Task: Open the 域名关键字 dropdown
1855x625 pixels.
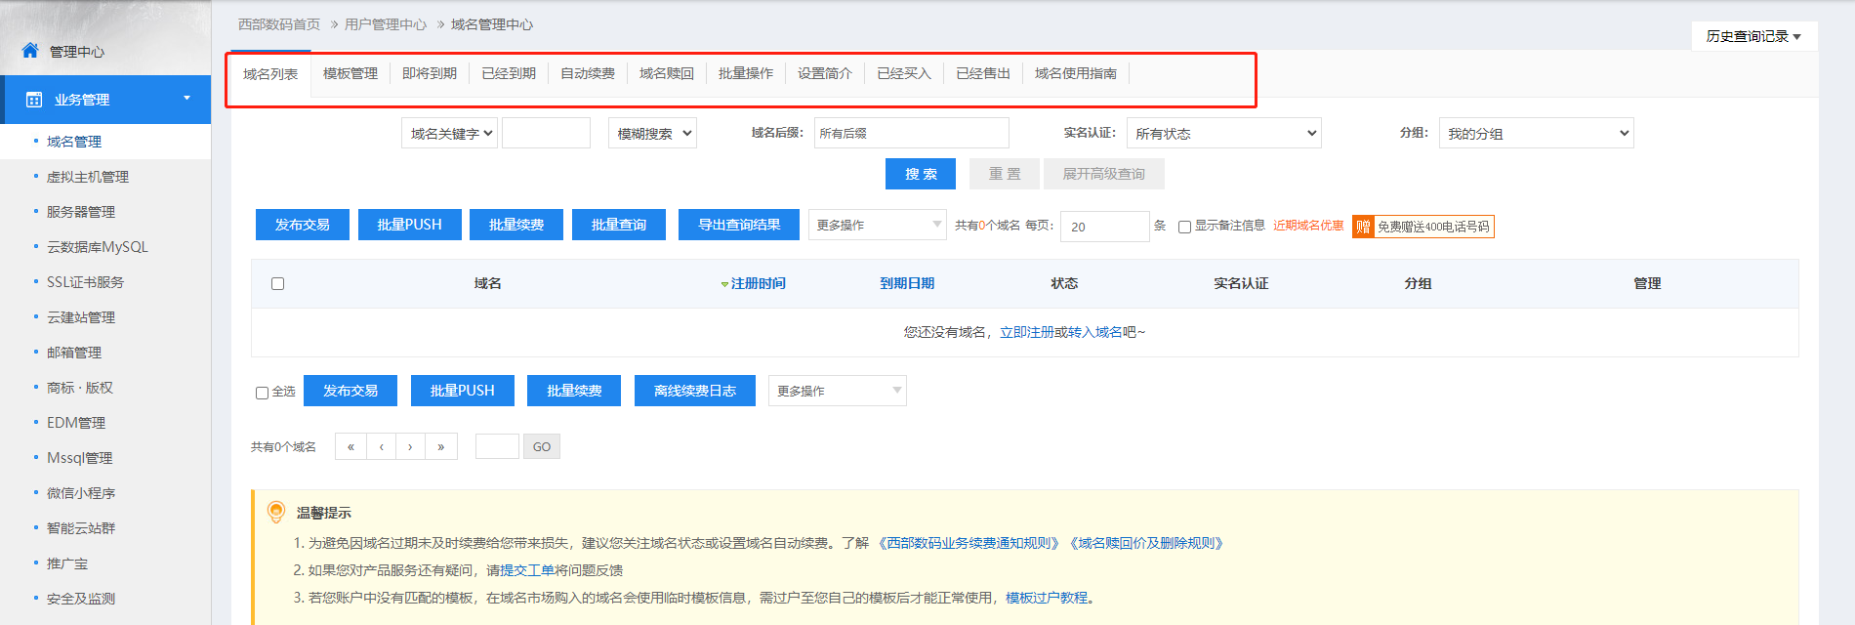Action: (x=449, y=133)
